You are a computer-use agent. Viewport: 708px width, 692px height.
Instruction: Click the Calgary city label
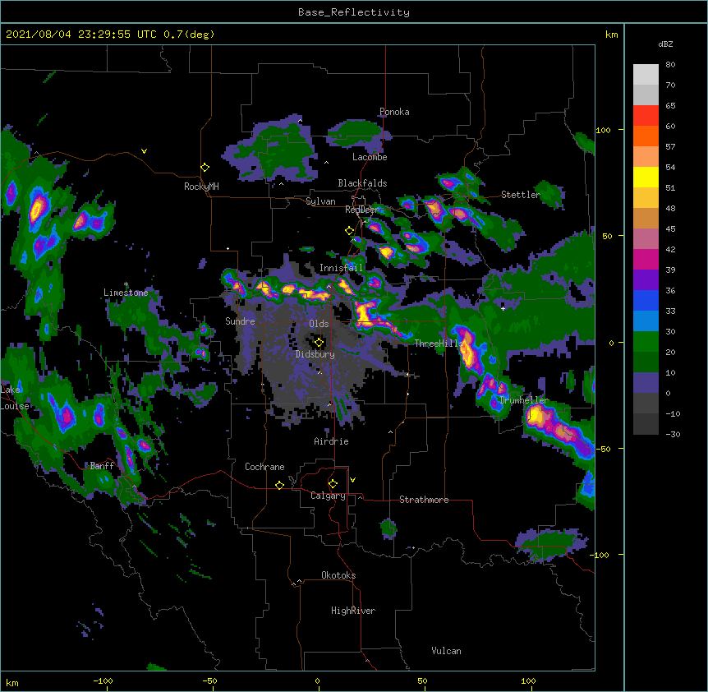click(x=328, y=496)
